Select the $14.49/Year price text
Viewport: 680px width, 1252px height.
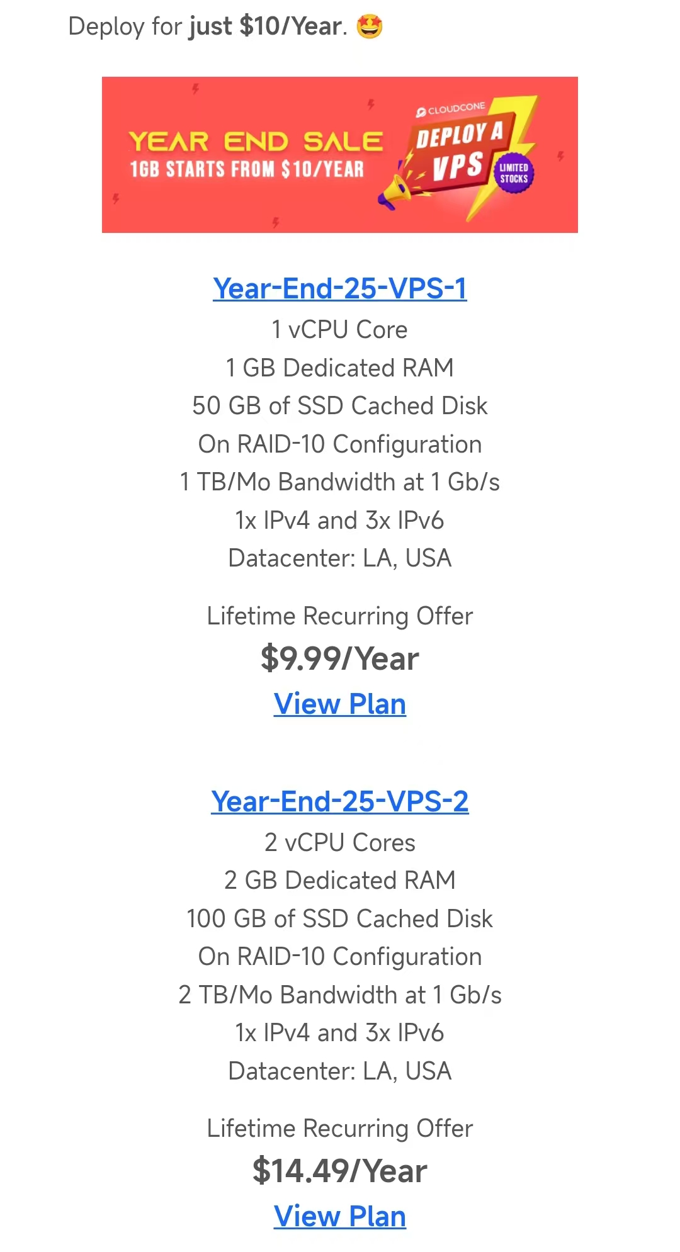[340, 1171]
